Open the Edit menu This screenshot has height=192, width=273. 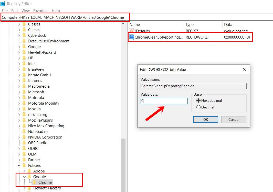(x=15, y=11)
